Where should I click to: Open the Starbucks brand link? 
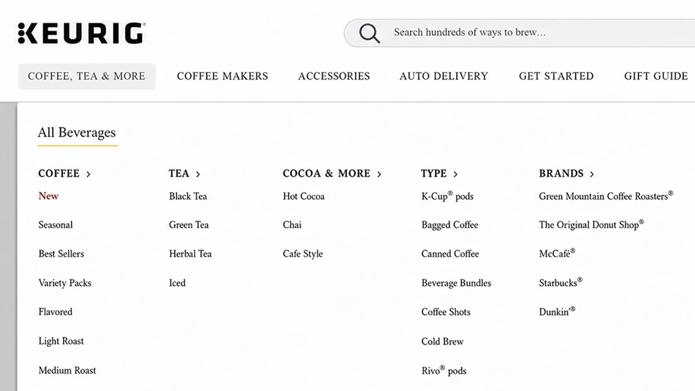pyautogui.click(x=561, y=282)
